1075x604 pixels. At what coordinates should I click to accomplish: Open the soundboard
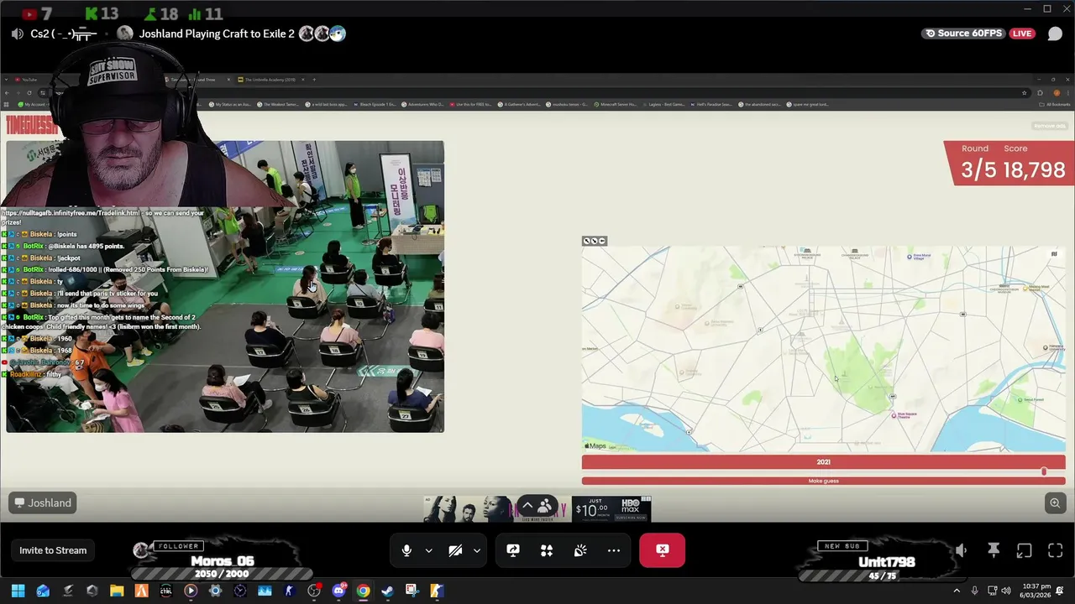580,550
